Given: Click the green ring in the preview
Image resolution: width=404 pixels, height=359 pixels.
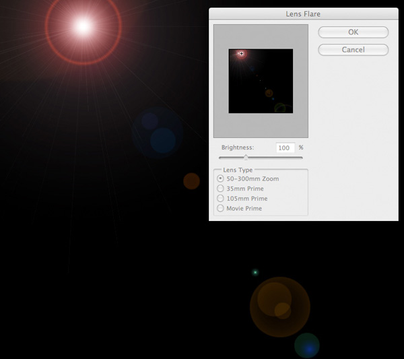Looking at the screenshot, I should (x=281, y=107).
